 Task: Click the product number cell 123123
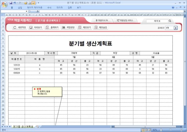click(x=16, y=65)
